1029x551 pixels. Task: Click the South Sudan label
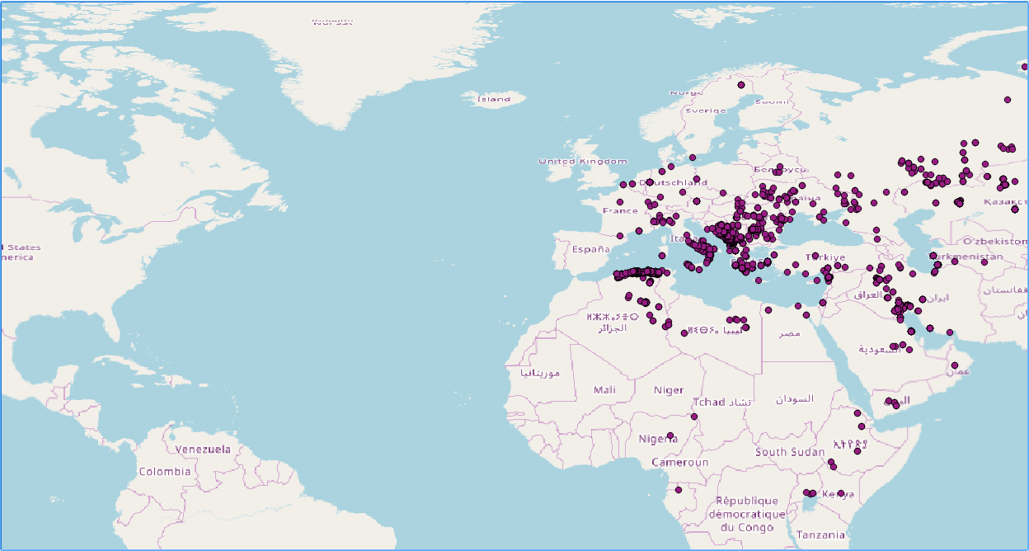point(790,452)
